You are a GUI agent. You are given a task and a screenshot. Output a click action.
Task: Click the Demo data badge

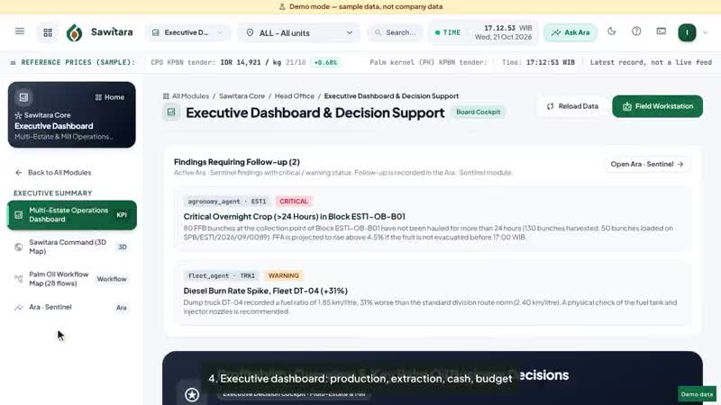point(697,394)
